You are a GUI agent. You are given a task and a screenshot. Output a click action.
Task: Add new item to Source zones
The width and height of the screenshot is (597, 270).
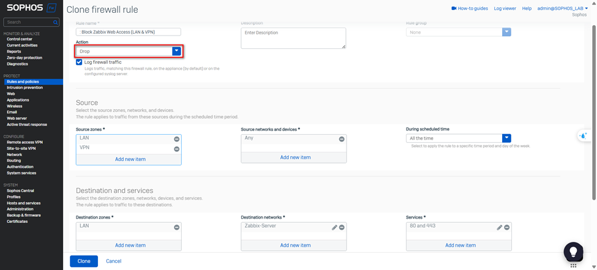point(130,159)
